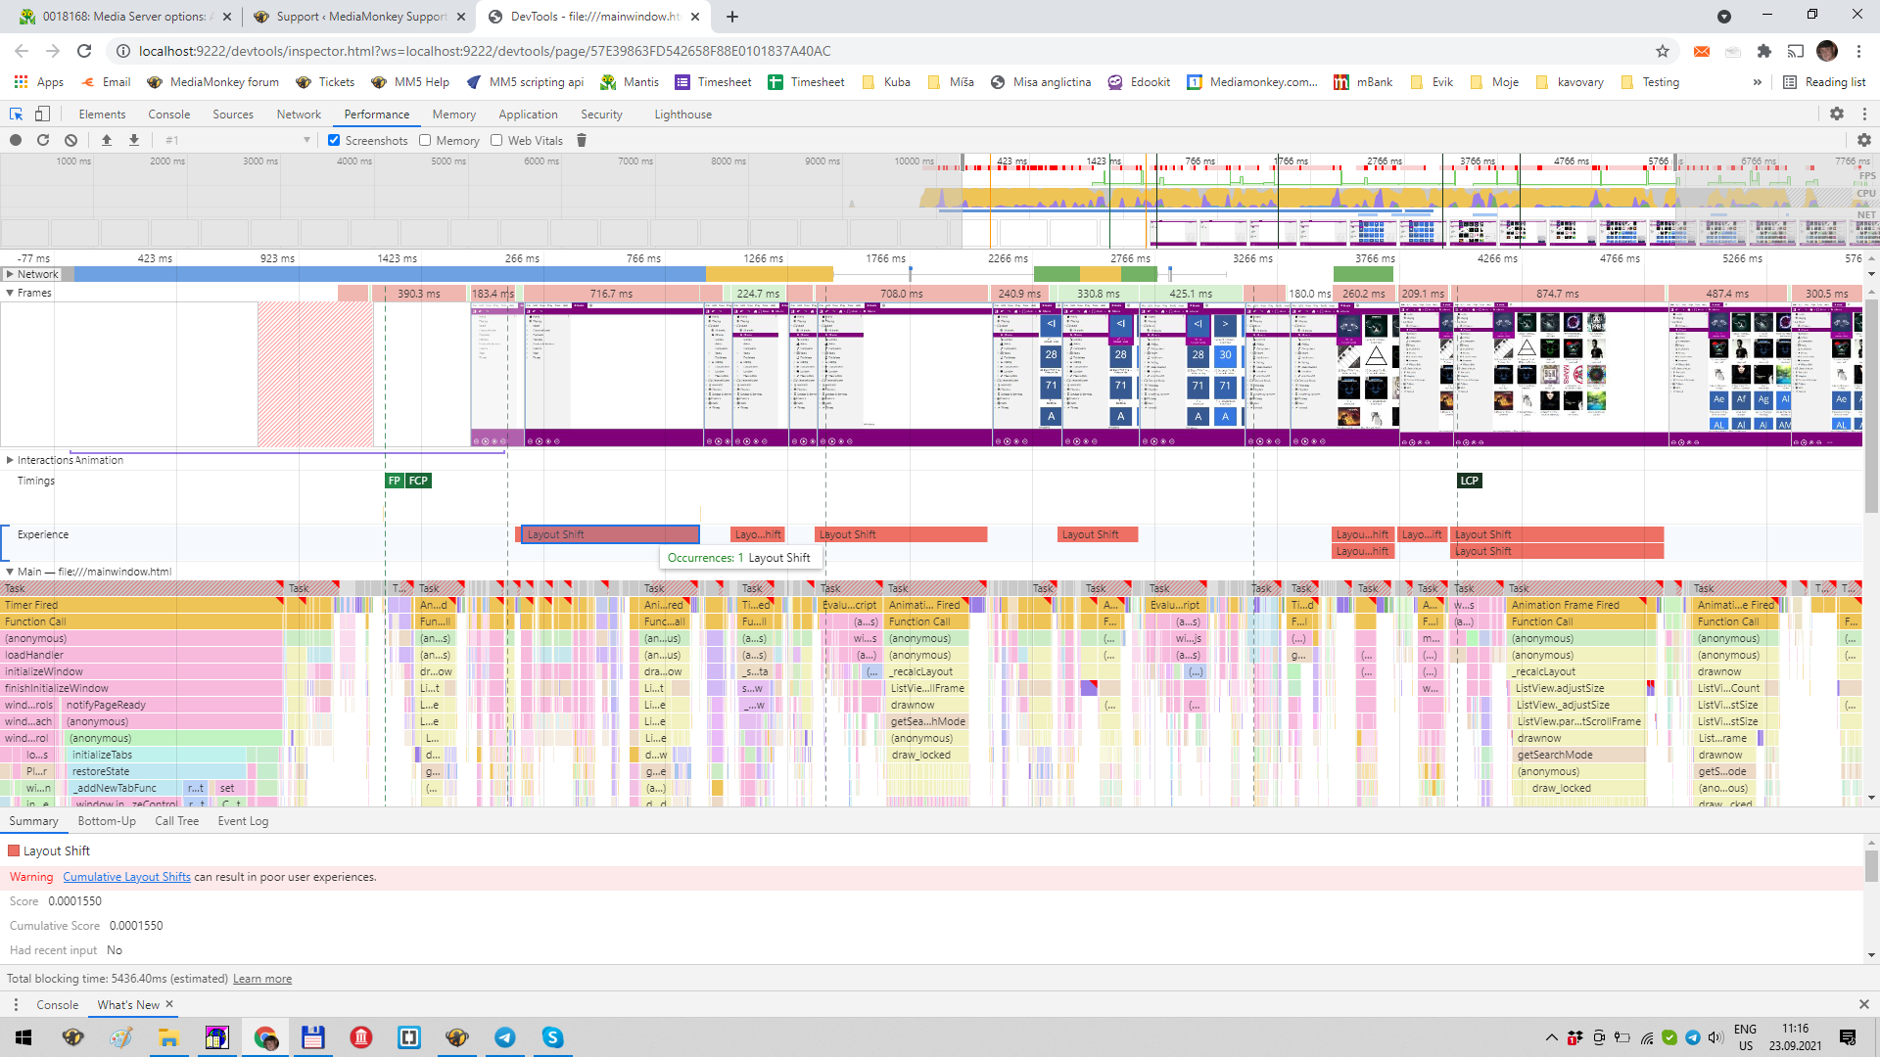Switch to the Call Tree tab
1880x1057 pixels.
click(x=176, y=821)
